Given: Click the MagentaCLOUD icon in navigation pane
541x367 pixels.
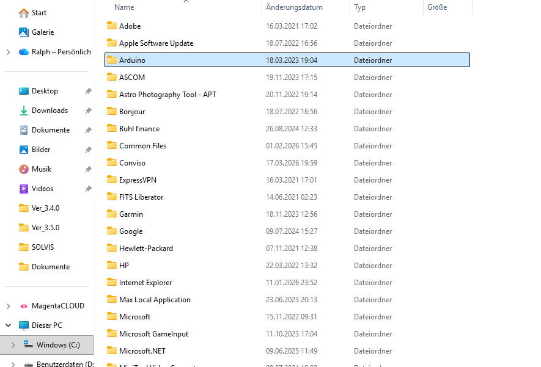Looking at the screenshot, I should coord(24,306).
